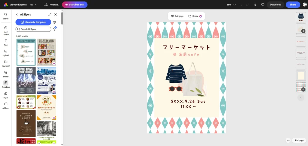Select the cream rectangle layer thumbnail
Screen dimensions: 308x146
pos(301,75)
